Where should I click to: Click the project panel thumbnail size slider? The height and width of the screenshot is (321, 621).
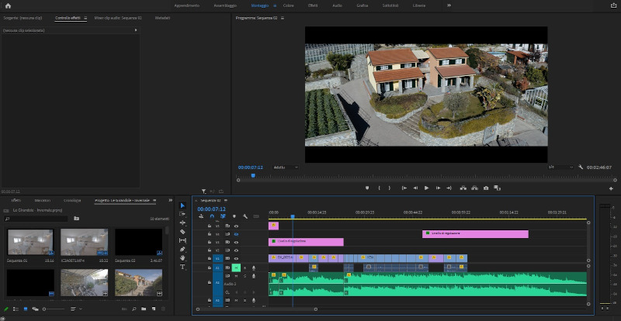45,309
